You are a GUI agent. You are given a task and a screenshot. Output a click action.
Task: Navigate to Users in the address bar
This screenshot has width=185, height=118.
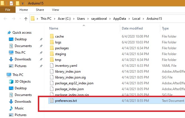click(81, 19)
